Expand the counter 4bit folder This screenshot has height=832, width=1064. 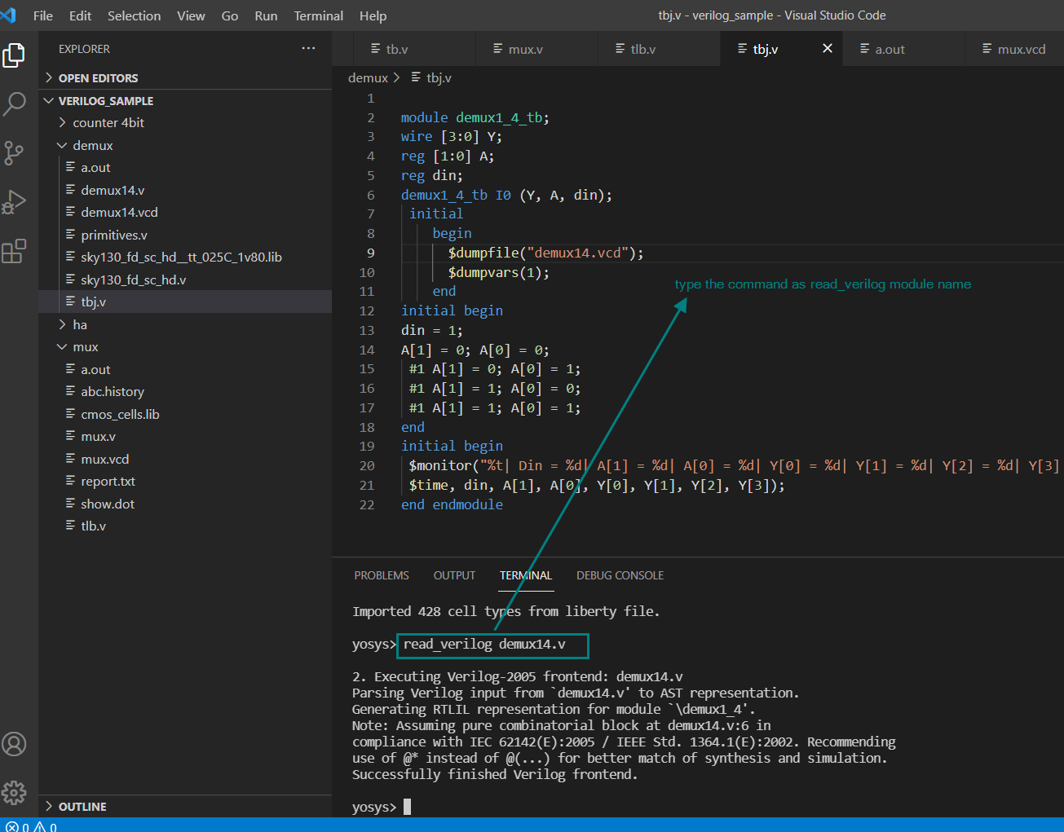pos(185,123)
